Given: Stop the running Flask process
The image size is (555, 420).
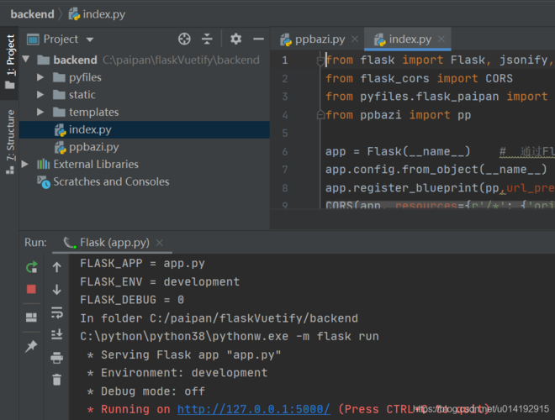Looking at the screenshot, I should point(31,289).
